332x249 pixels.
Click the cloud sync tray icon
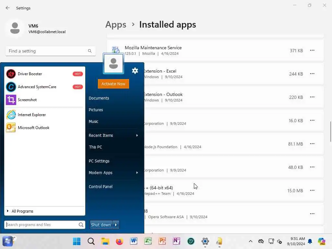coord(261,241)
